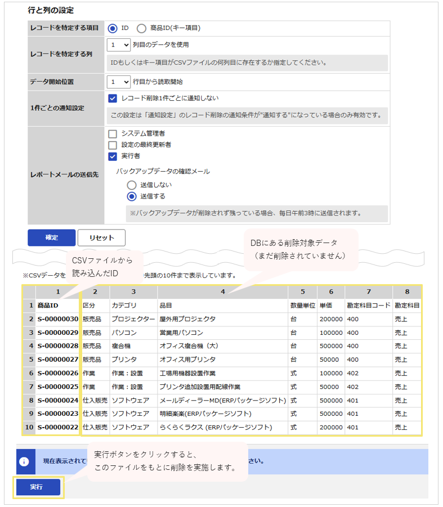Click the S-00000024 cell
This screenshot has width=443, height=507.
pos(57,401)
